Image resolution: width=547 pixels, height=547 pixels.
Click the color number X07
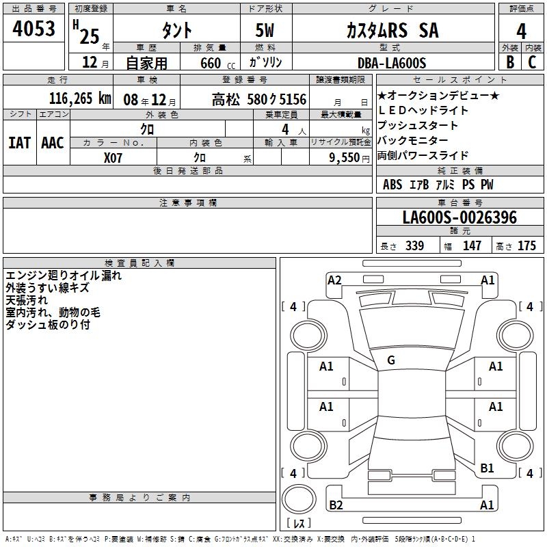point(113,158)
